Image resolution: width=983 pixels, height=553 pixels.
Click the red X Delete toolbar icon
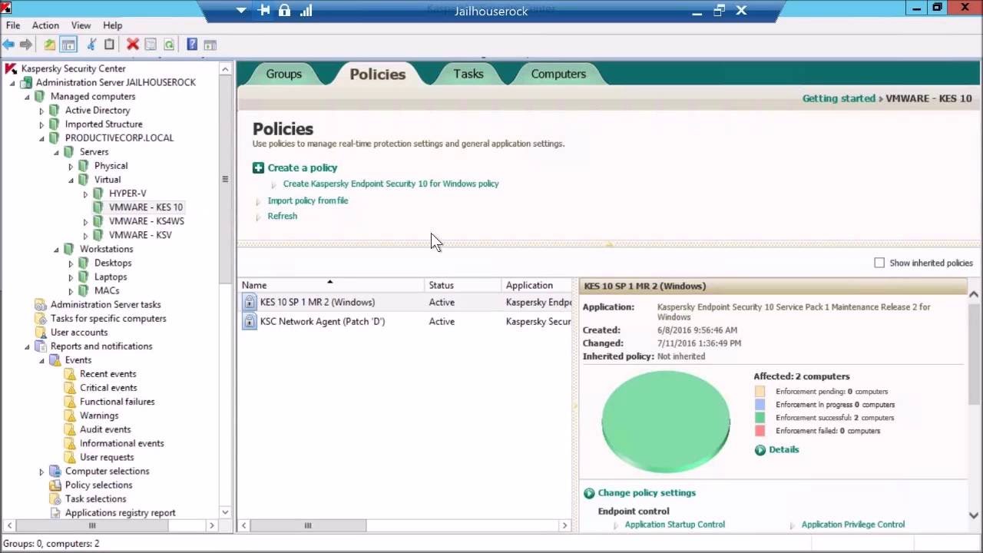(133, 45)
